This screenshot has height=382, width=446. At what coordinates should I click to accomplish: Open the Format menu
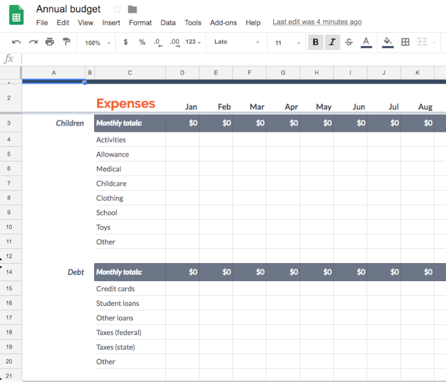pyautogui.click(x=140, y=22)
